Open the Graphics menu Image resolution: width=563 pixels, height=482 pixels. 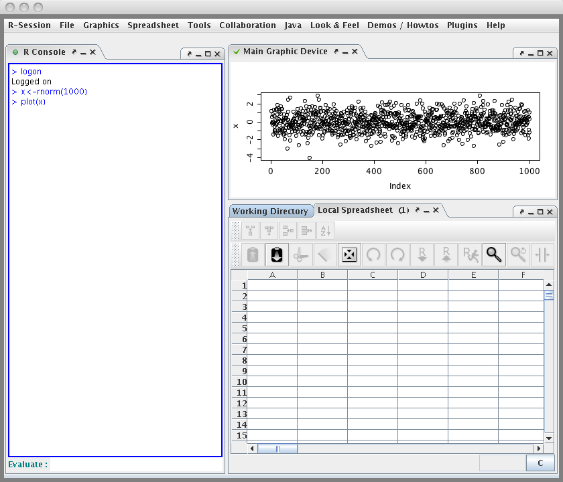[101, 25]
